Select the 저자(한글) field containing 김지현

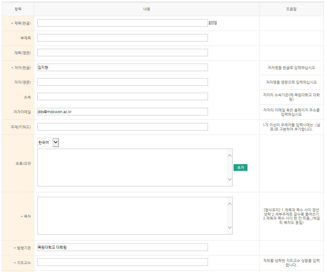pos(122,67)
